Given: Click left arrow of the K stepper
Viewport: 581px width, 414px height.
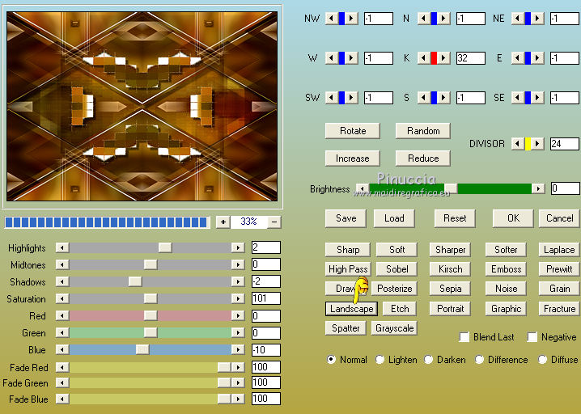Looking at the screenshot, I should point(422,58).
